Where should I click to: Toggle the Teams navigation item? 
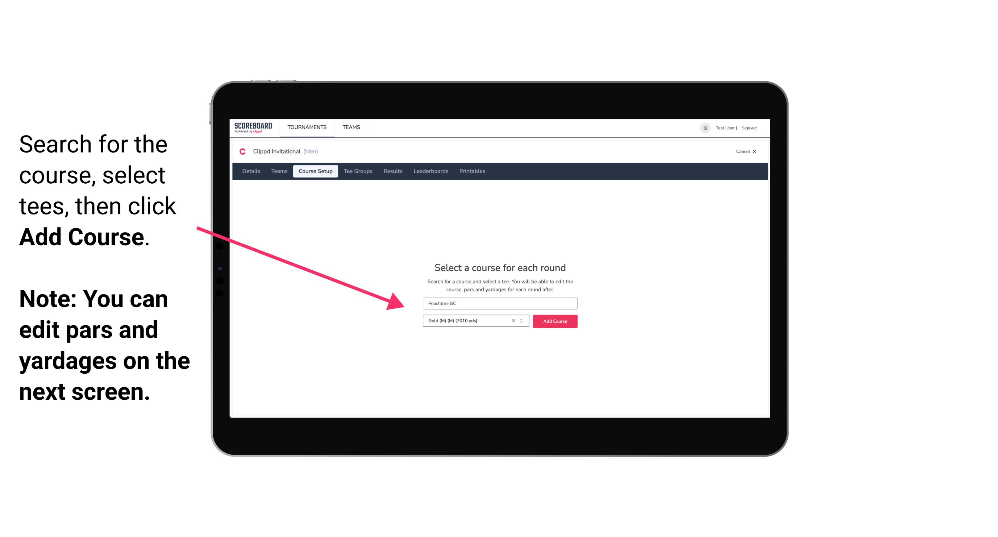350,127
